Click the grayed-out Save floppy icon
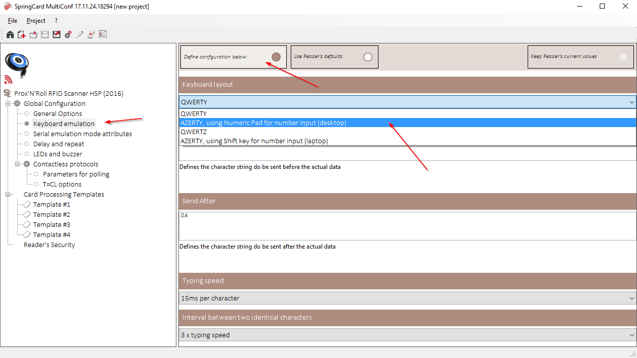637x358 pixels. click(x=45, y=35)
